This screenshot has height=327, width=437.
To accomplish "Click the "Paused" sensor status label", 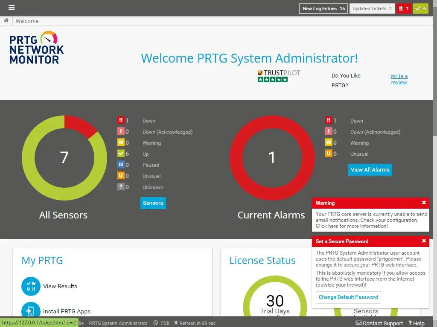I will coord(151,165).
